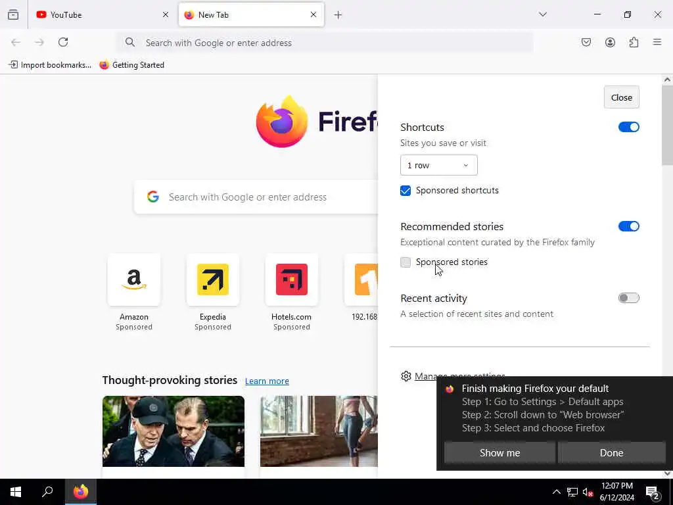Open the Getting Started bookmark
This screenshot has width=673, height=505.
[x=131, y=65]
